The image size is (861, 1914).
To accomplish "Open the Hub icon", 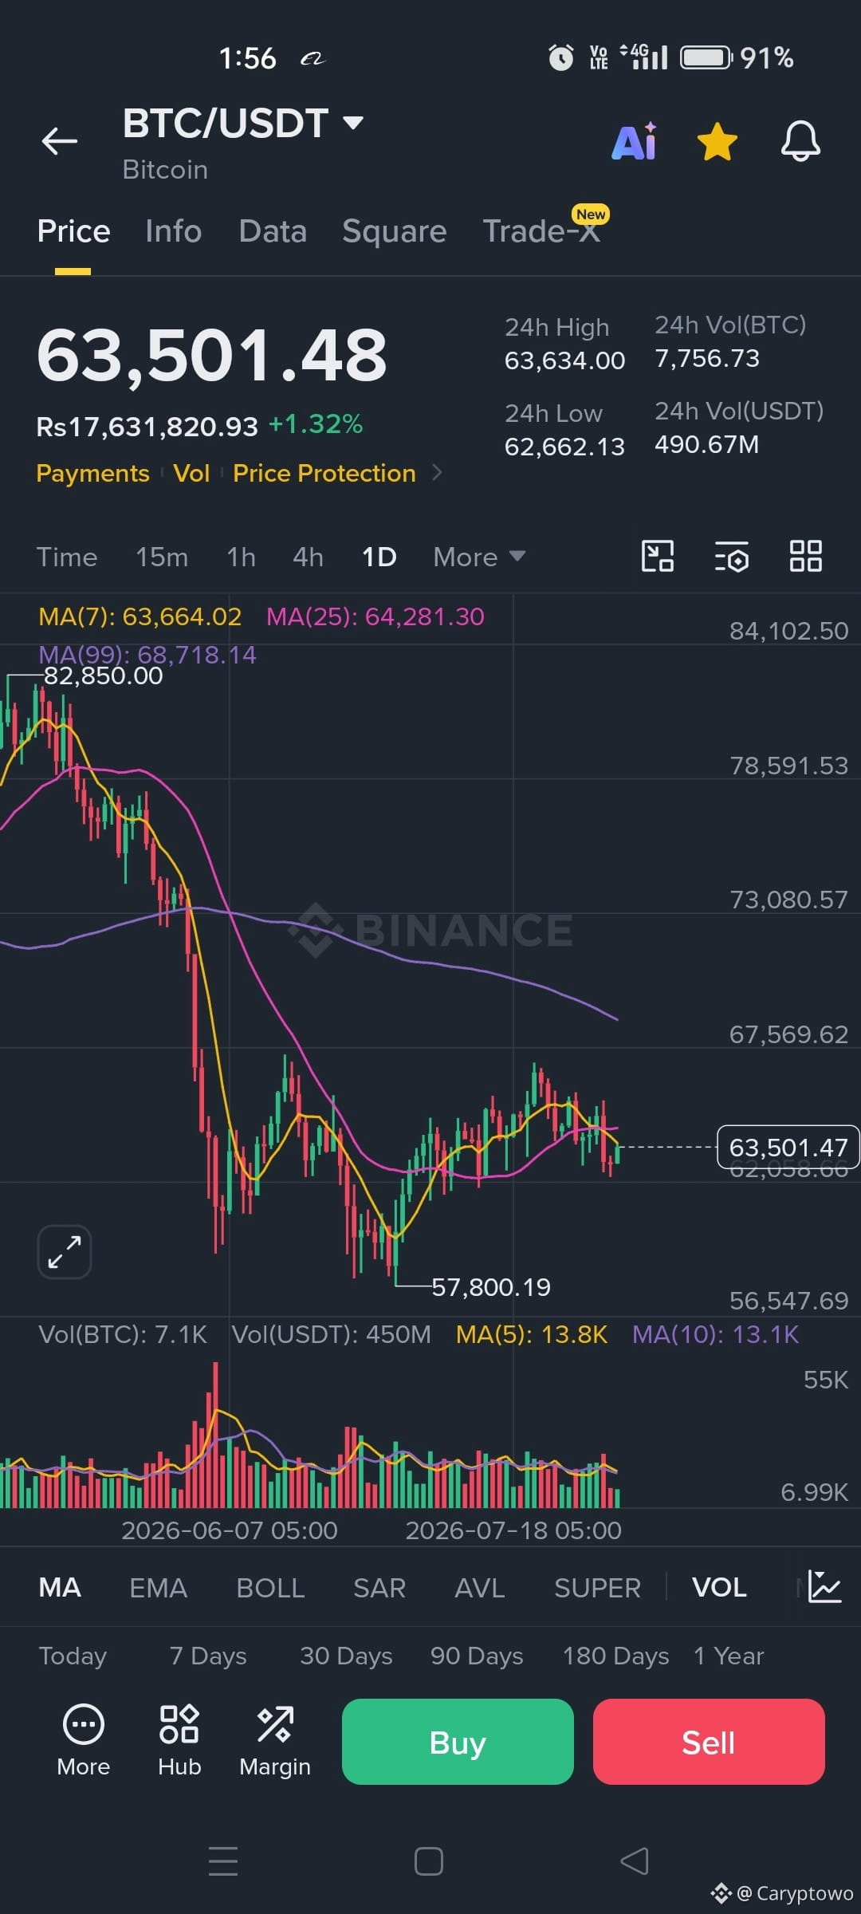I will click(x=179, y=1741).
